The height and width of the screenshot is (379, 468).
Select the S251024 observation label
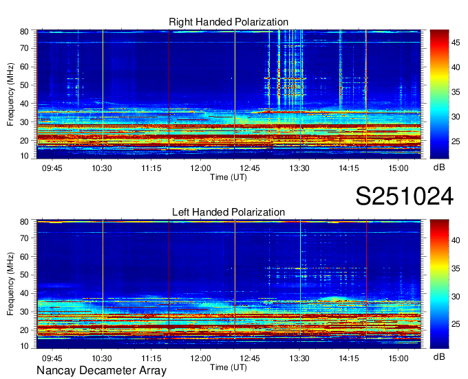pos(404,196)
